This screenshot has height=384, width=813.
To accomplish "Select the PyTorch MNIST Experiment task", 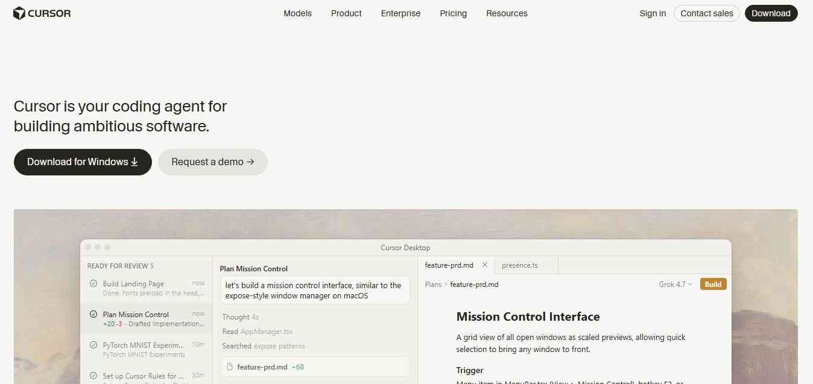I will click(x=147, y=350).
